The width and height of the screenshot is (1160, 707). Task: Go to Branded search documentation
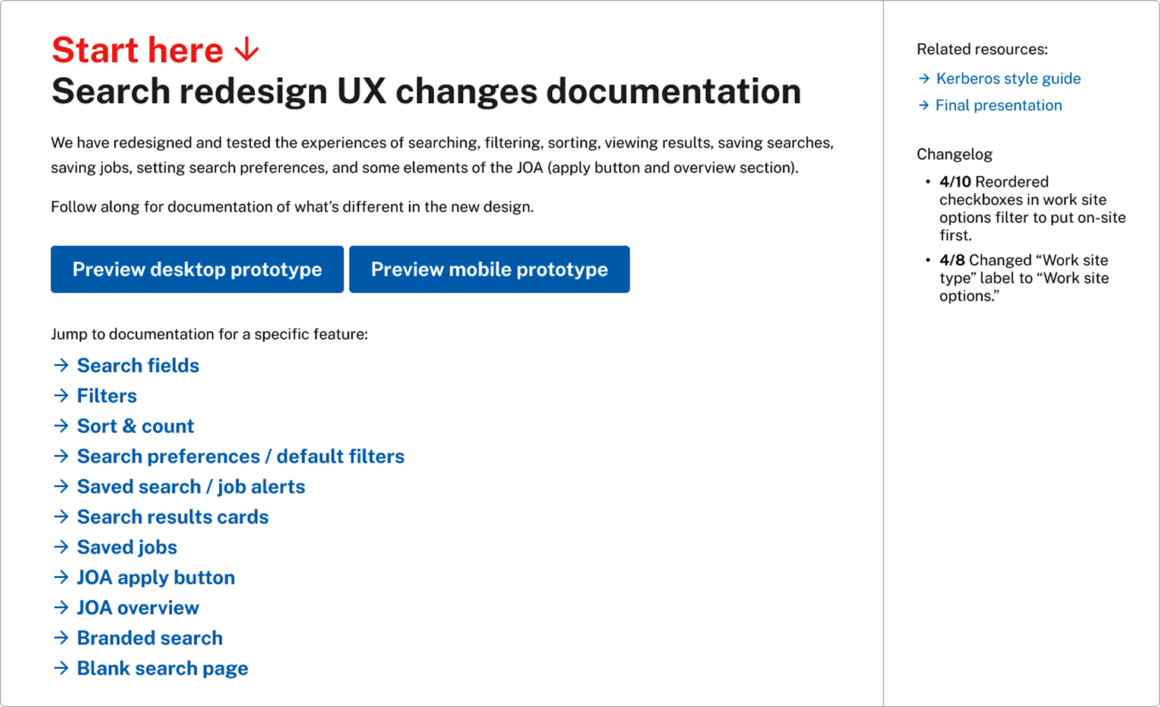(150, 638)
